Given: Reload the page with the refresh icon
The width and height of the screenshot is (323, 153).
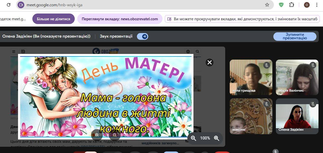Looking at the screenshot, I should point(9,5).
